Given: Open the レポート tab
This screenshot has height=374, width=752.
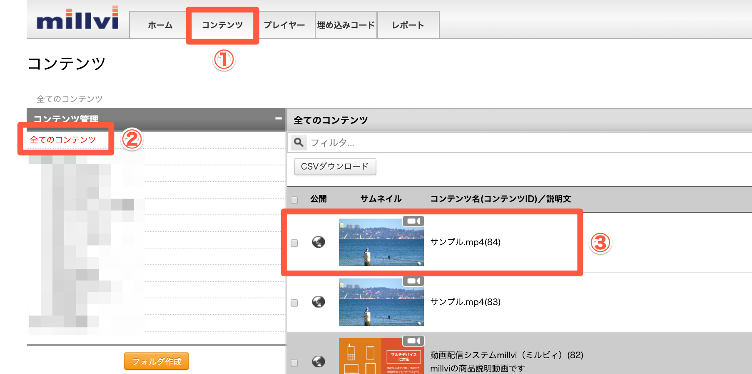Looking at the screenshot, I should click(408, 25).
